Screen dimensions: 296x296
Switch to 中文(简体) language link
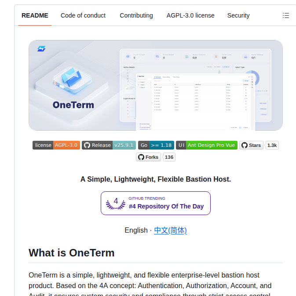170,230
